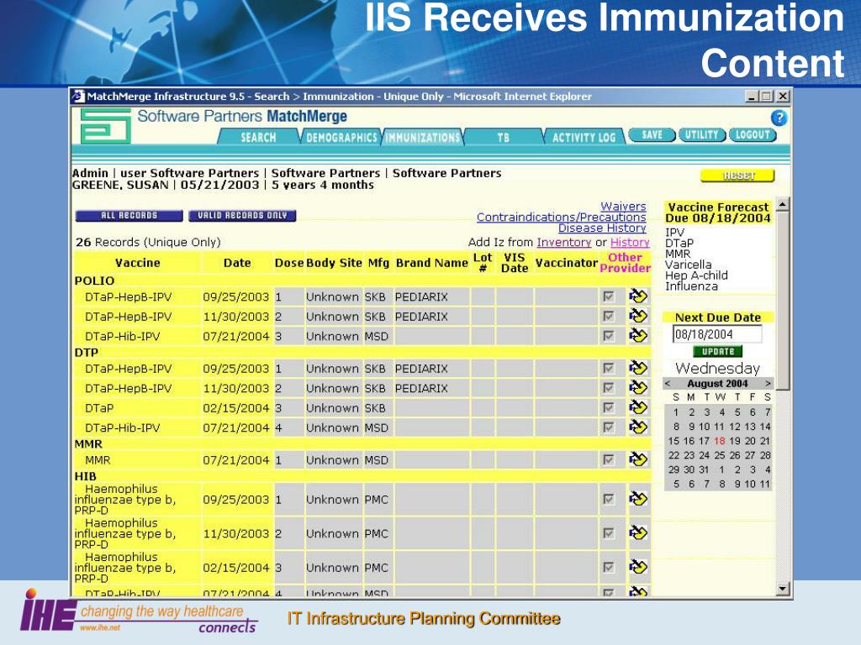Open the TB tab
The width and height of the screenshot is (861, 645).
point(503,137)
